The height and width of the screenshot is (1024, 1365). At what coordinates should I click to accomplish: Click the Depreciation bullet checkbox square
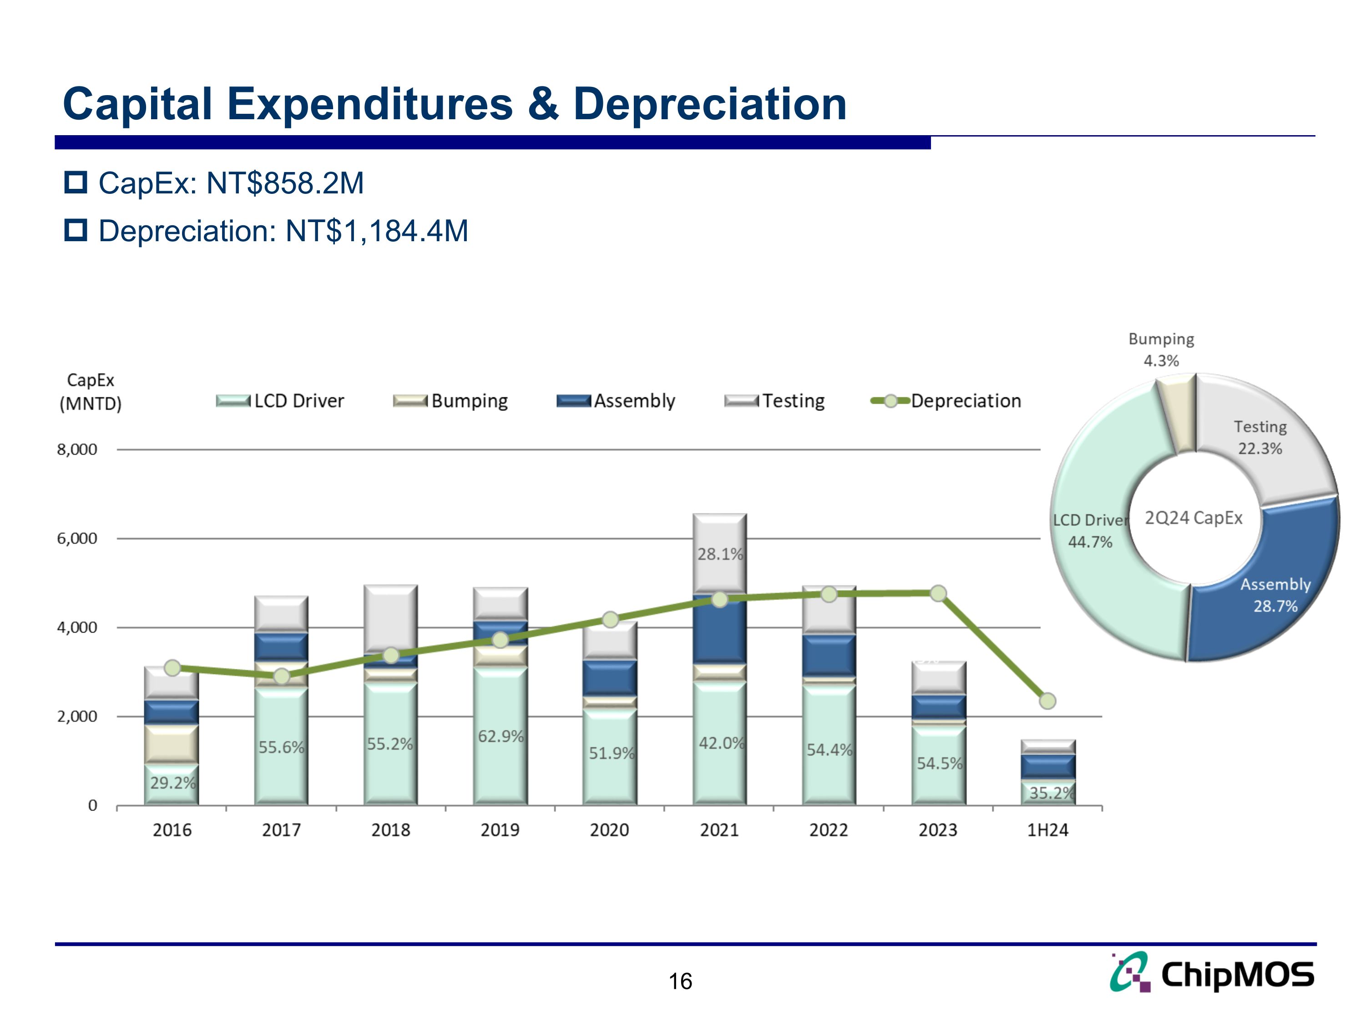(x=76, y=230)
